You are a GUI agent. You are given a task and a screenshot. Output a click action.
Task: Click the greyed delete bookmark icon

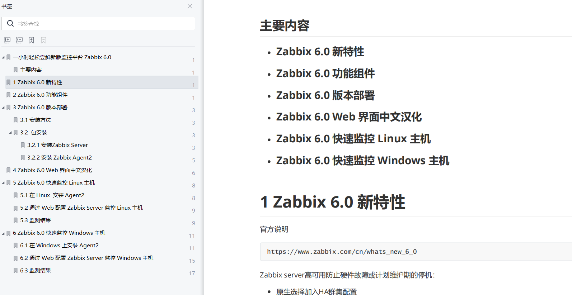[x=44, y=40]
